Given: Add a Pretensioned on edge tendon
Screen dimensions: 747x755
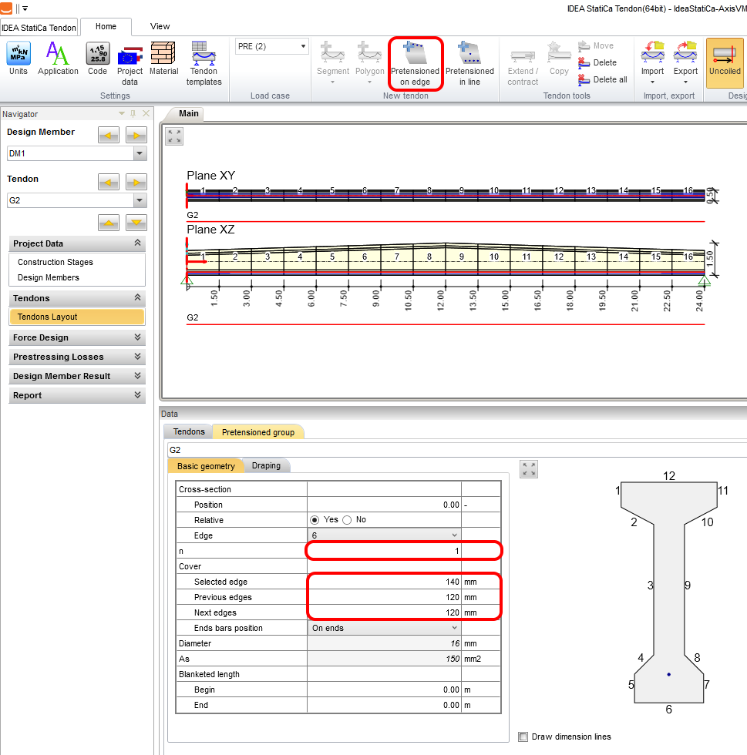Looking at the screenshot, I should coord(415,63).
